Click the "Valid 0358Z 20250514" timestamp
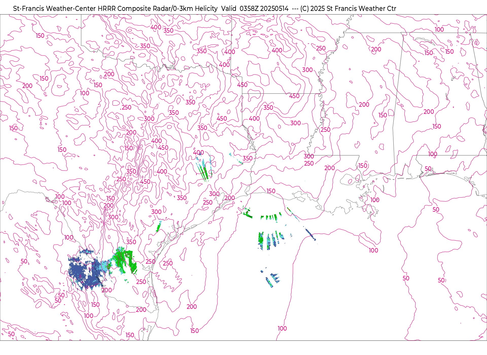The image size is (487, 355). pos(255,9)
